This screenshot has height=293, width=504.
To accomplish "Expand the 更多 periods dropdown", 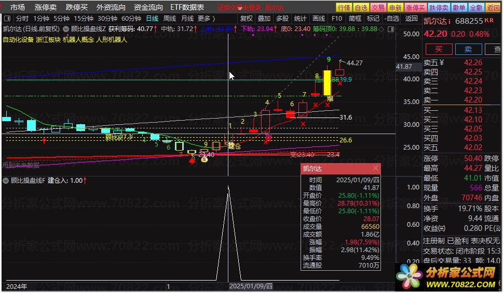I will point(207,19).
